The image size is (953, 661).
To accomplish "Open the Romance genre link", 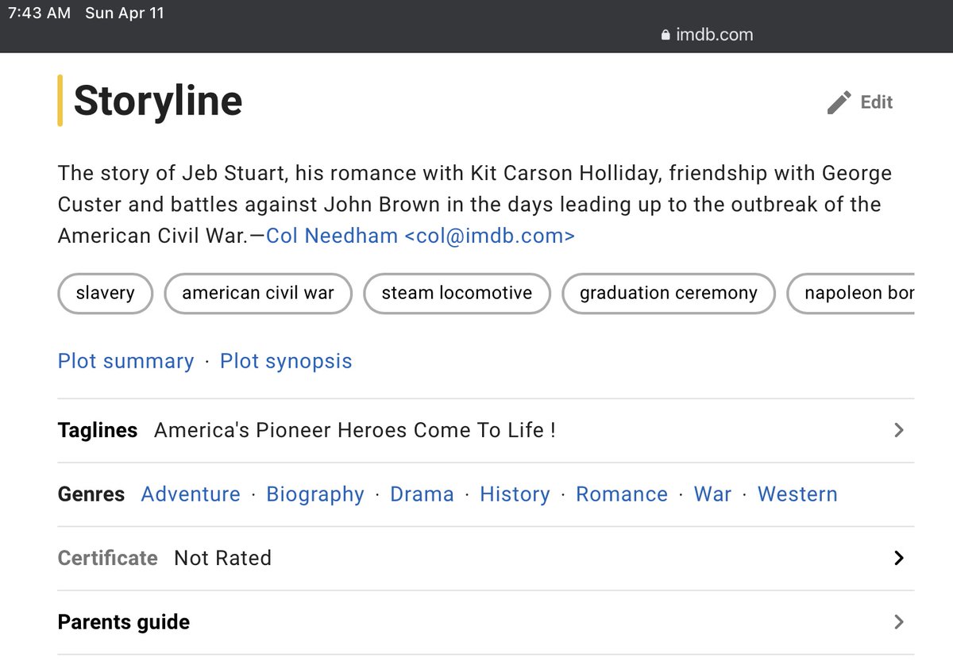I will coord(622,494).
